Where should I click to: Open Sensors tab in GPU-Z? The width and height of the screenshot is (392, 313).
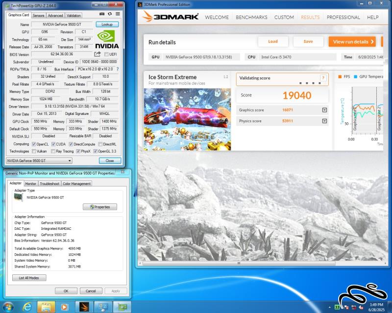click(x=38, y=16)
